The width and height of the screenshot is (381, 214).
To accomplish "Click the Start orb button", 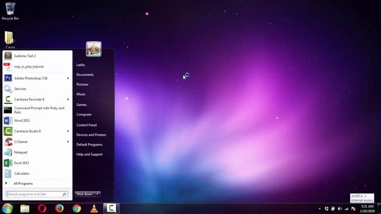I will pos(7,209).
